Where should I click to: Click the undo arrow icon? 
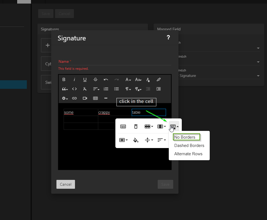[x=106, y=80]
